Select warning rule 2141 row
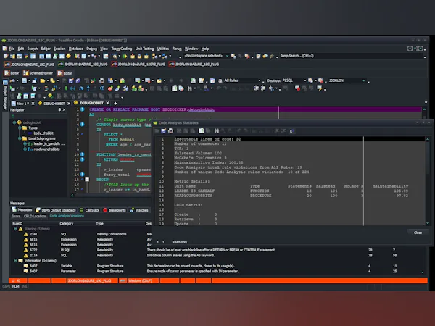Screen dimensions: 435x326 [x=33, y=235]
